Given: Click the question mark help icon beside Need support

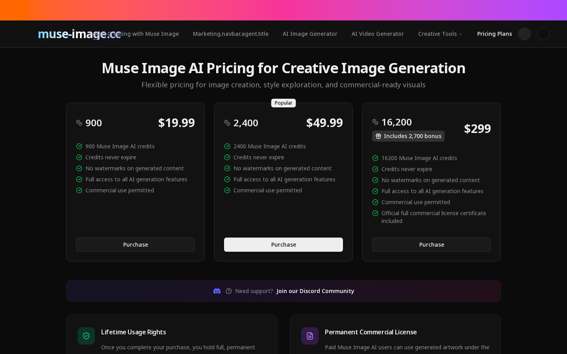Looking at the screenshot, I should point(229,291).
